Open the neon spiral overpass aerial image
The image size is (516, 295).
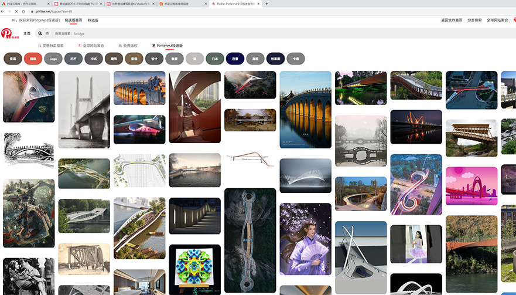click(x=416, y=184)
